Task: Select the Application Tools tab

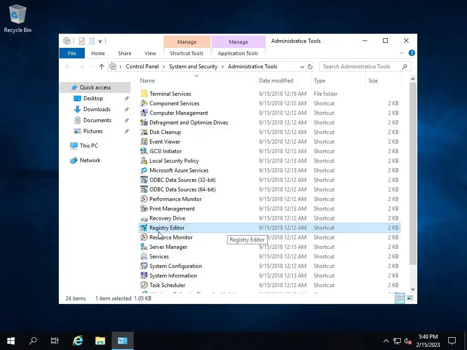Action: [x=238, y=53]
